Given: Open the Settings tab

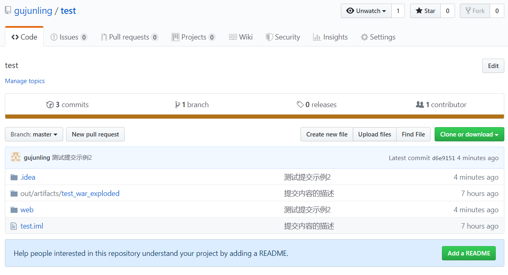Looking at the screenshot, I should (x=378, y=37).
